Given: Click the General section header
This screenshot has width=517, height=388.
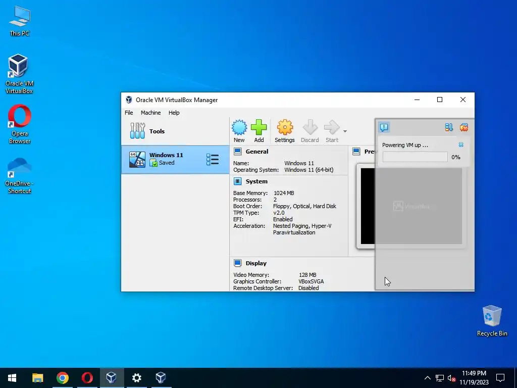Looking at the screenshot, I should (257, 152).
